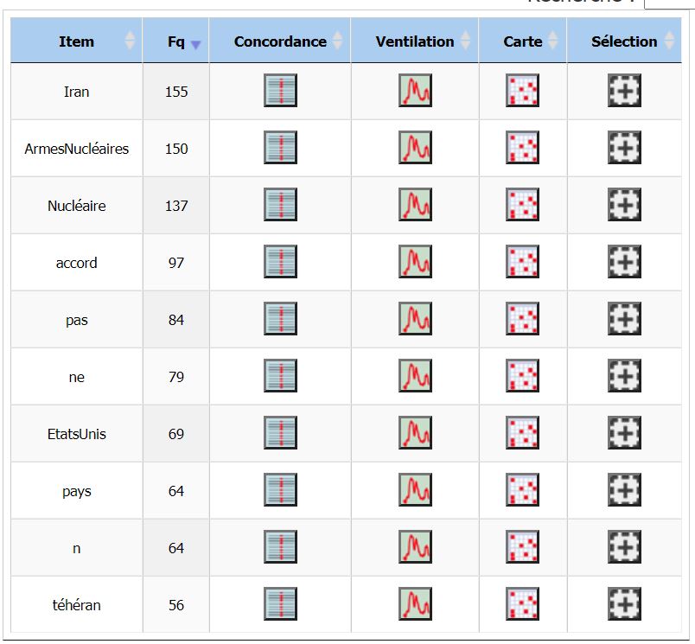The image size is (695, 644).
Task: Sort by the Carte column header
Action: point(523,41)
